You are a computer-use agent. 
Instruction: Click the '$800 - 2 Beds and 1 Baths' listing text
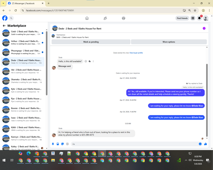pos(72,37)
